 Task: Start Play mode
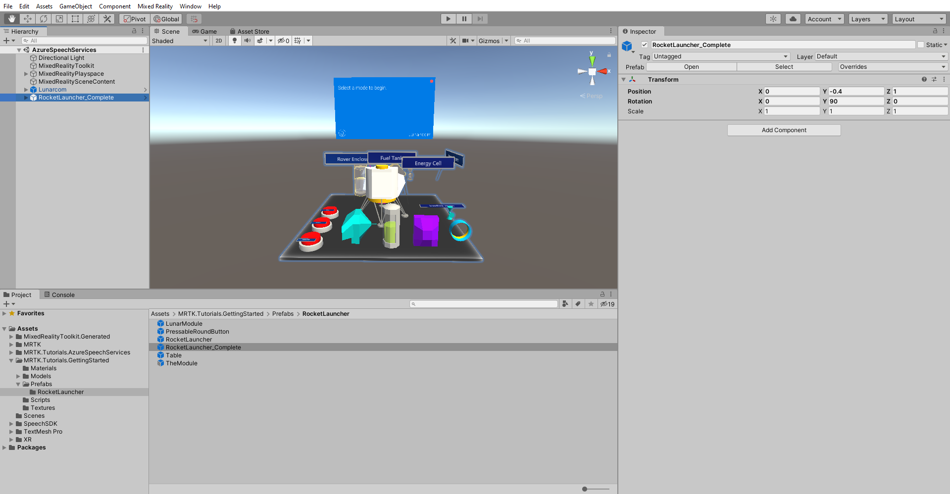click(449, 19)
